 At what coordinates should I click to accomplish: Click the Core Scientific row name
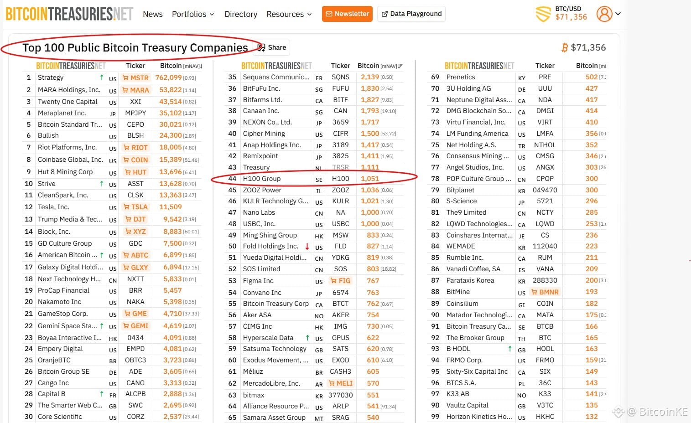[x=60, y=417]
